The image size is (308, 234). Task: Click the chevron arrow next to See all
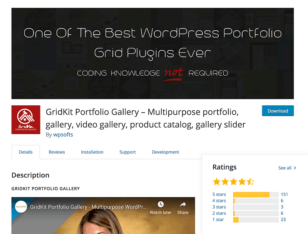click(295, 168)
